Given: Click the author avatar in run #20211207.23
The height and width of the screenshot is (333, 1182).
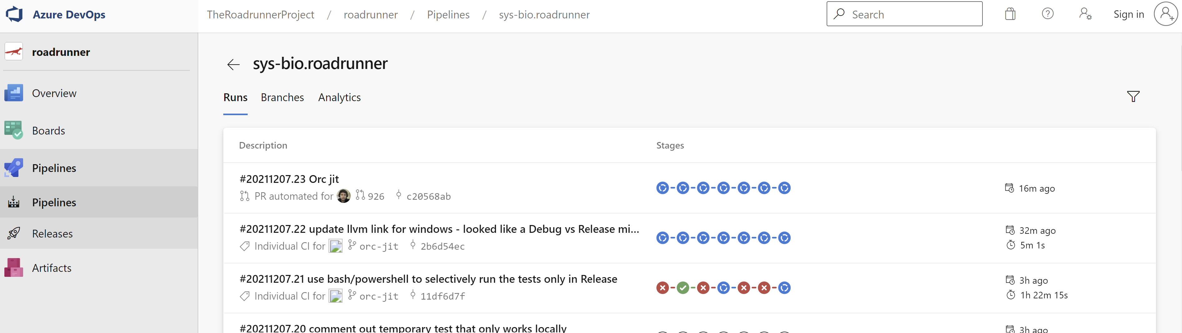Looking at the screenshot, I should click(x=344, y=196).
